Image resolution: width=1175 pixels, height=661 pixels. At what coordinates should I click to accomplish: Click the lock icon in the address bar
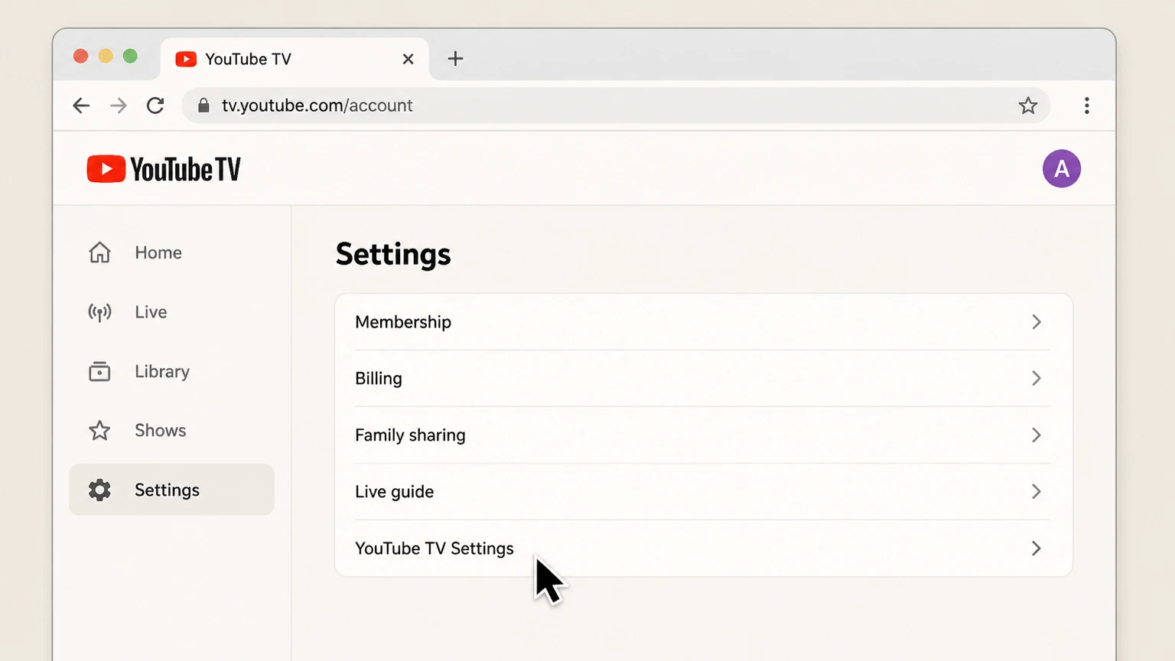(203, 106)
